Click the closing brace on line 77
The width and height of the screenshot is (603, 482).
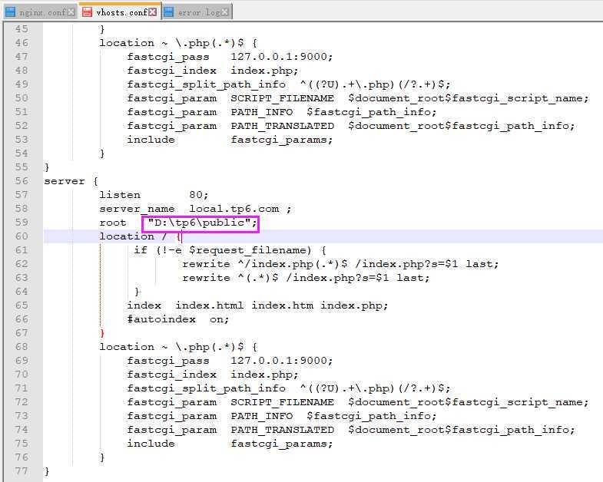47,471
